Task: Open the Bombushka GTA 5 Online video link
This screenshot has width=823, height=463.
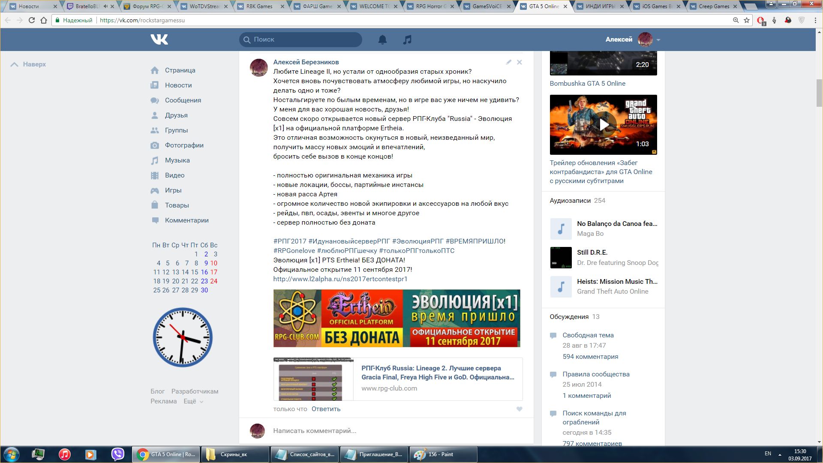Action: [588, 84]
